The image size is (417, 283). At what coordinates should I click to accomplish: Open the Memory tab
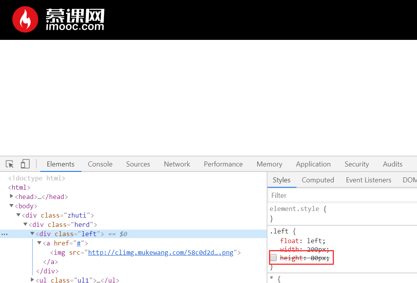pyautogui.click(x=269, y=164)
